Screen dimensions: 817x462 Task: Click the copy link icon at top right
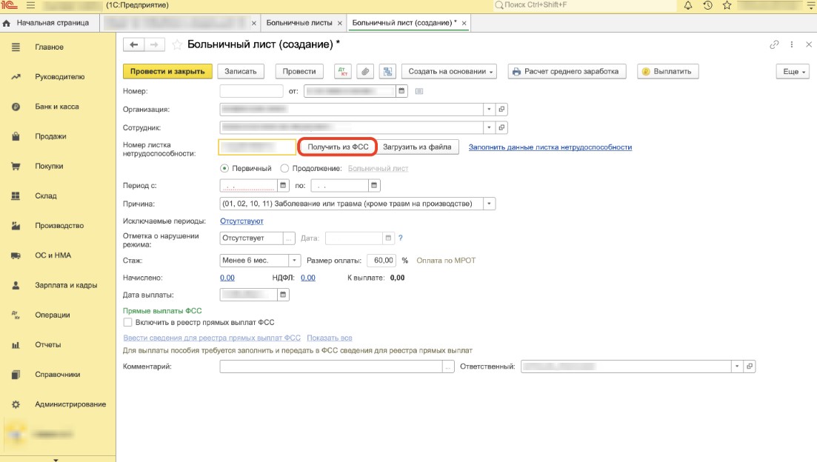(775, 44)
